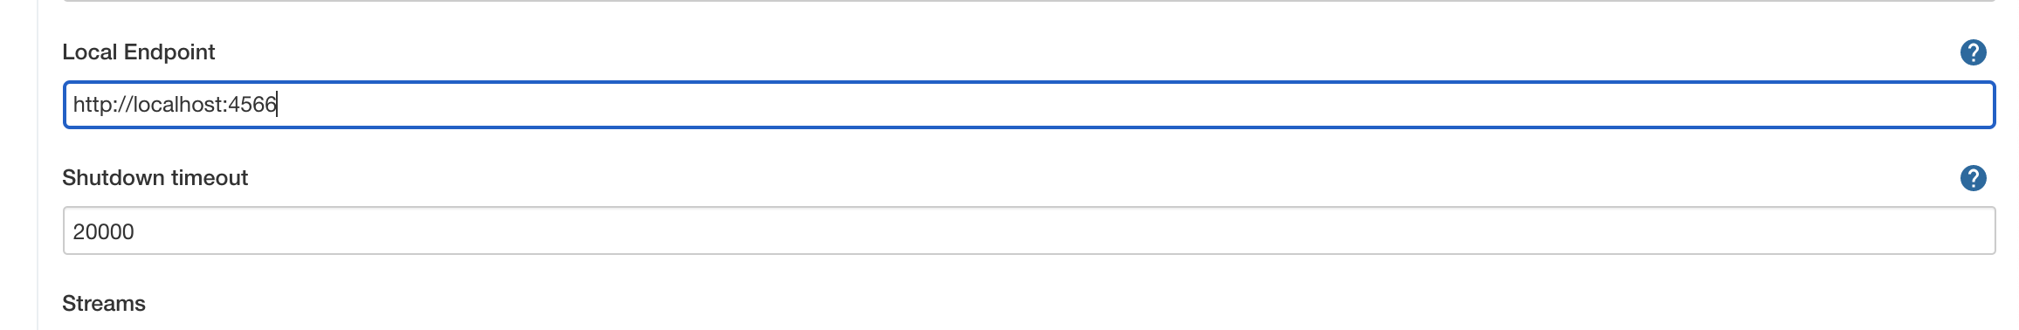Place cursor in the word localhost
This screenshot has width=2019, height=330.
point(177,105)
